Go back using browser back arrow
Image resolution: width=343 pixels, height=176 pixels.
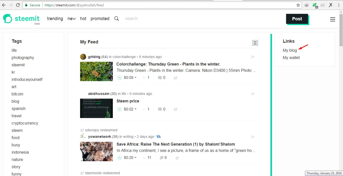[x=4, y=5]
